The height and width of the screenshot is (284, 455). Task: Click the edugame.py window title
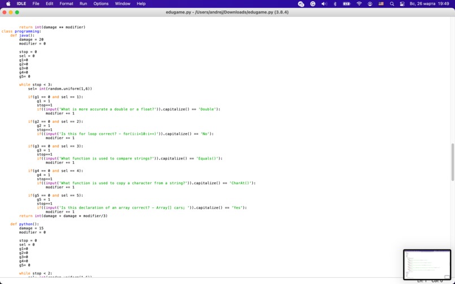point(227,12)
